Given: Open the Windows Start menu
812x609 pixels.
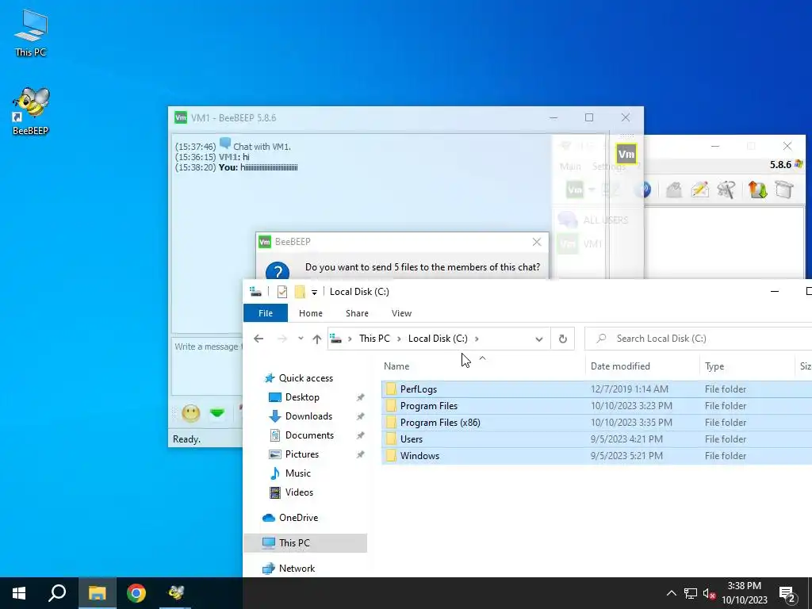Looking at the screenshot, I should click(x=19, y=593).
